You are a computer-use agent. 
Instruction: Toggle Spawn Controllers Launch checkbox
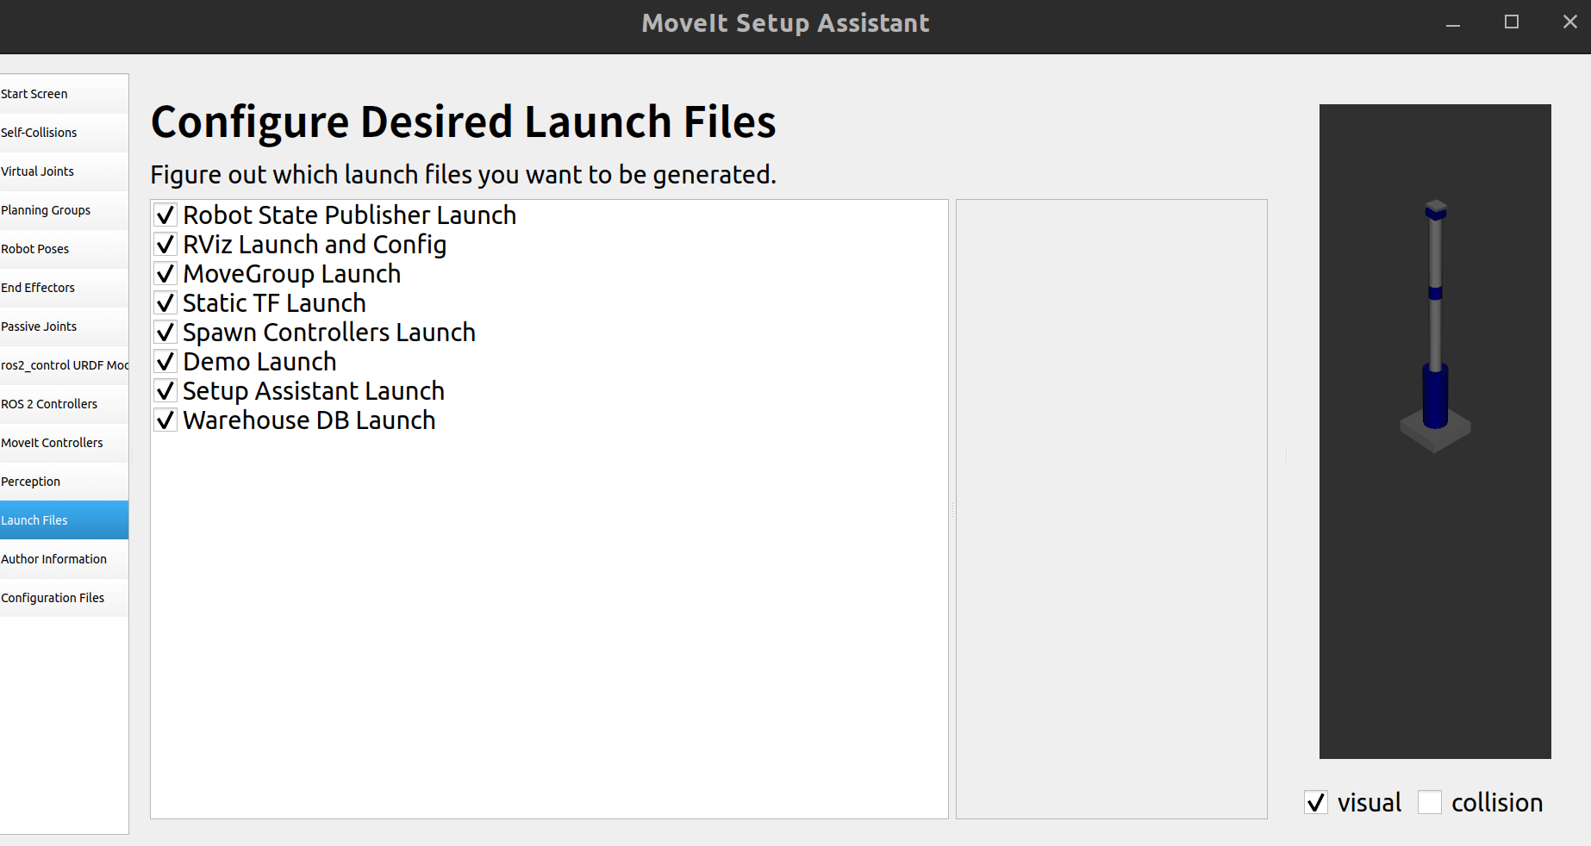(x=165, y=333)
